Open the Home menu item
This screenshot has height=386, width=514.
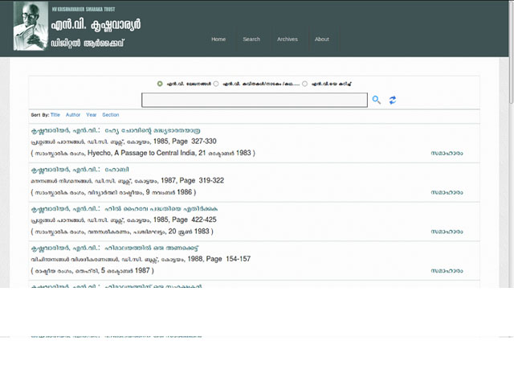(x=218, y=39)
